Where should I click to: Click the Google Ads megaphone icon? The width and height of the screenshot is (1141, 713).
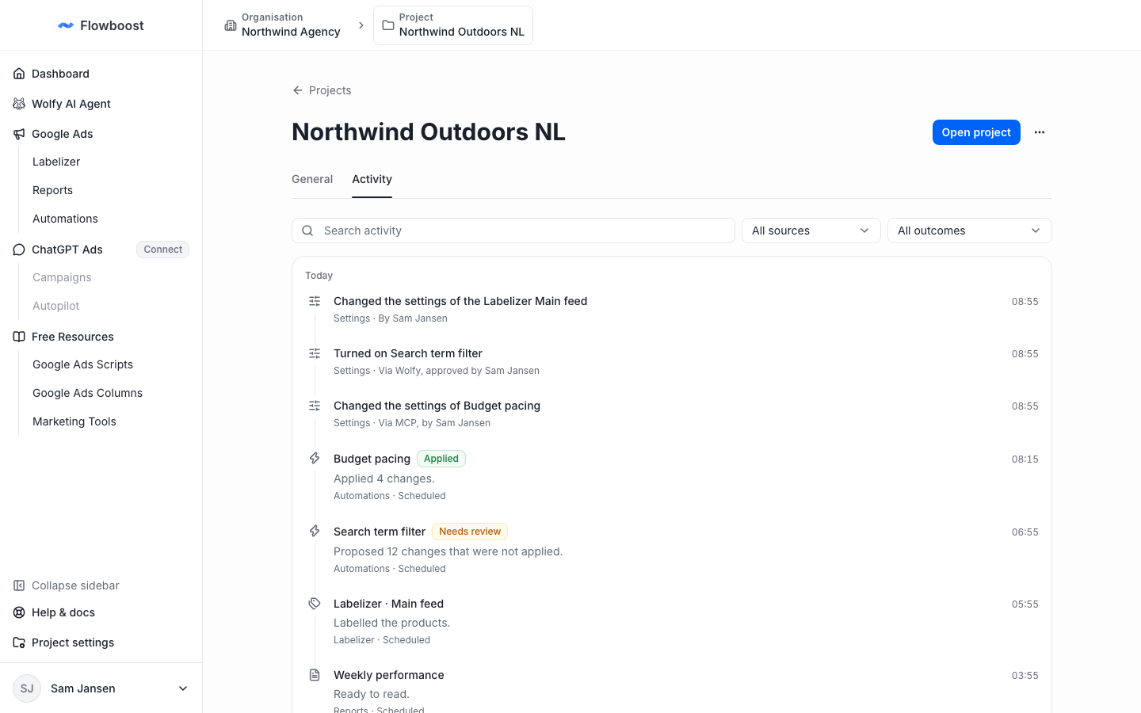19,134
